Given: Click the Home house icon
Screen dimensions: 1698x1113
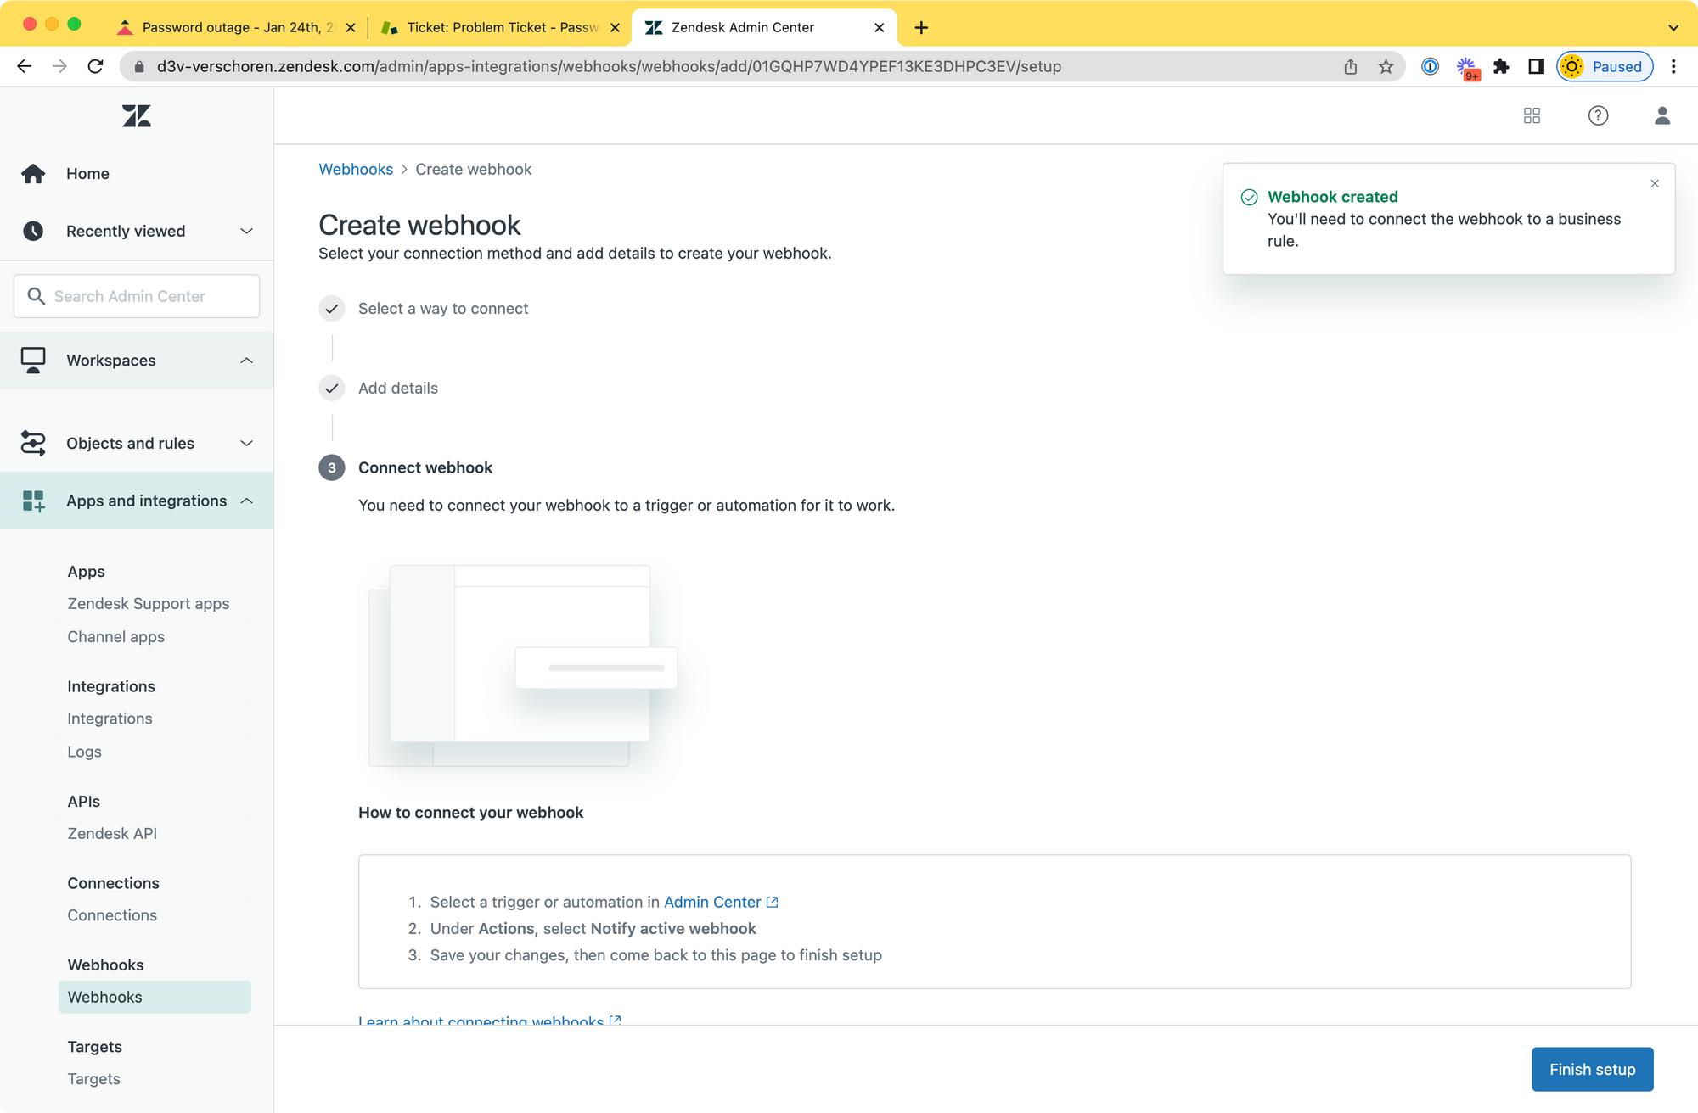Looking at the screenshot, I should 33,174.
